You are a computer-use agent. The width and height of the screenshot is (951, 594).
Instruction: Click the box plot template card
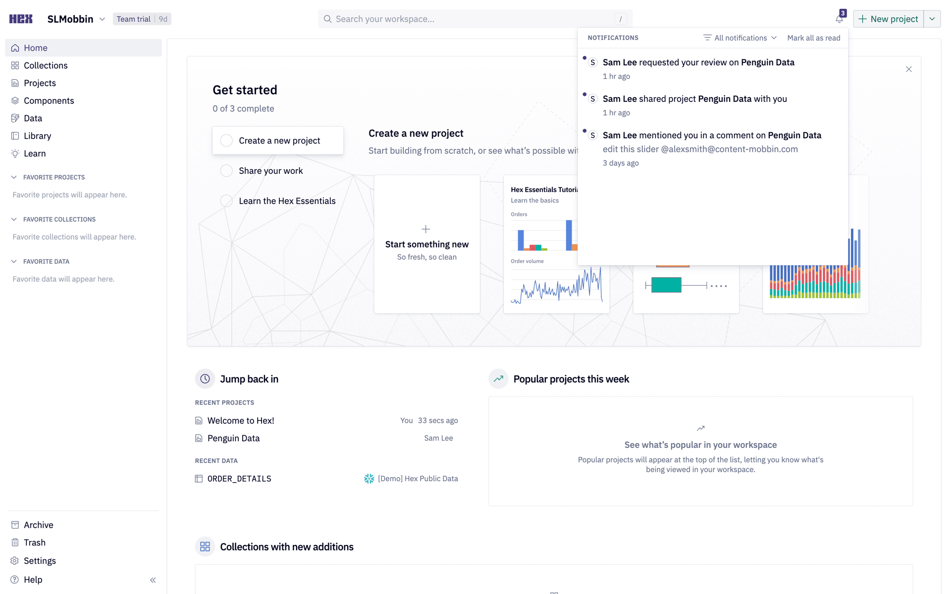coord(686,289)
